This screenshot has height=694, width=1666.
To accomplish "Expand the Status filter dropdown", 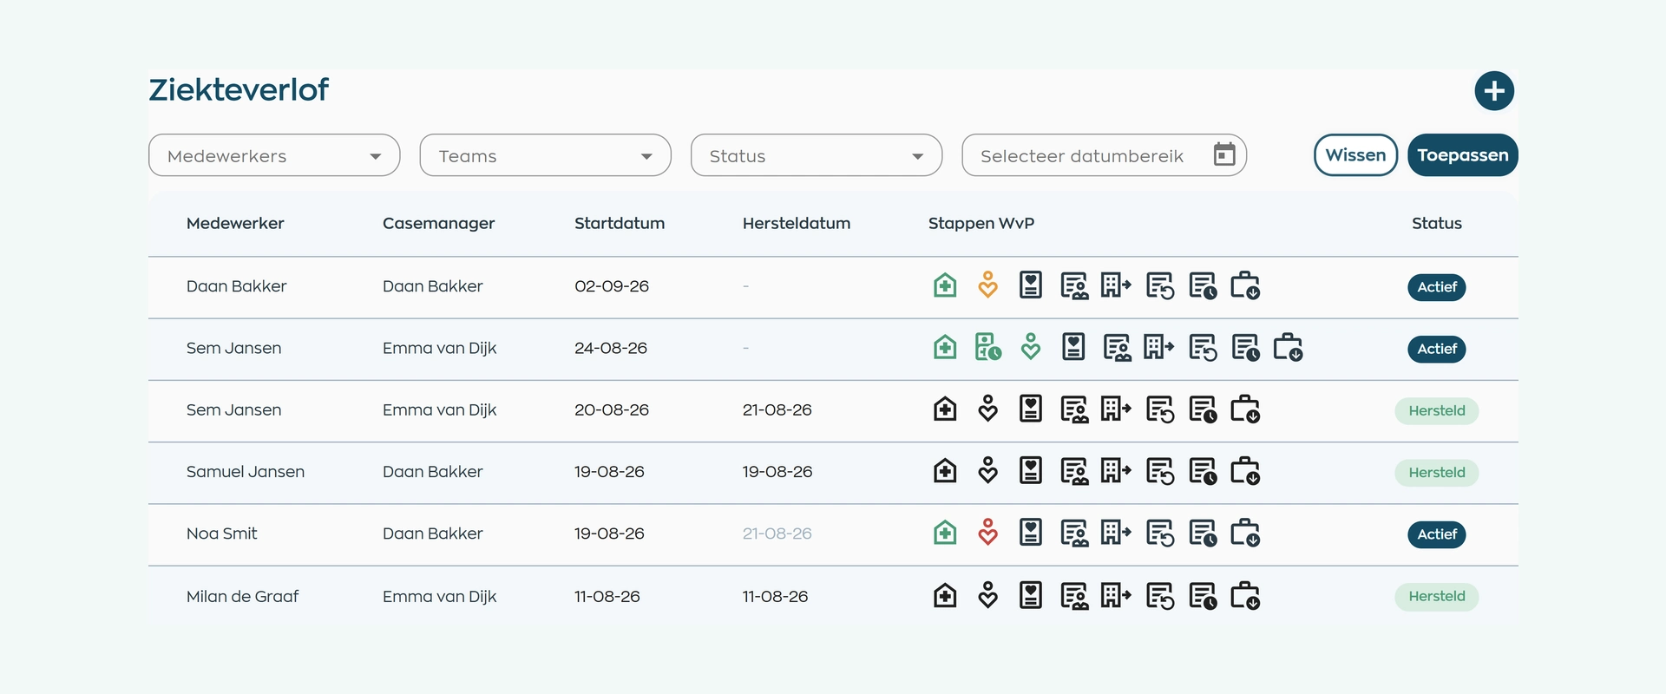I will click(817, 155).
